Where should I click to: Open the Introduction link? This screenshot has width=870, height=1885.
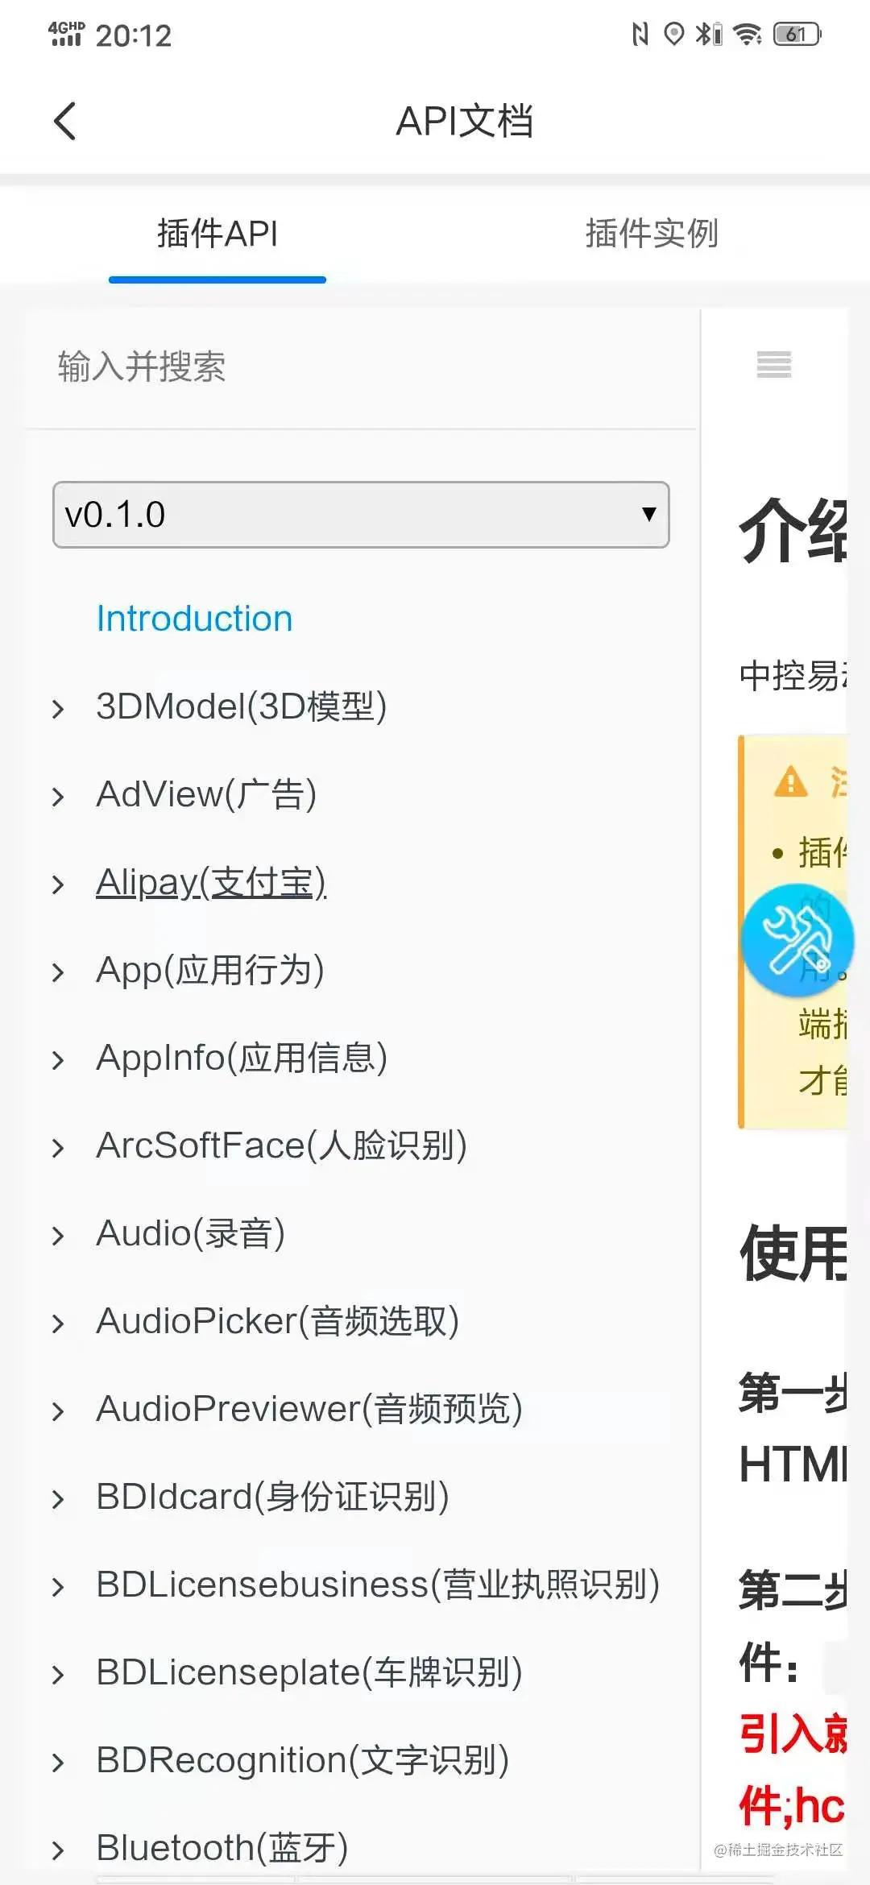click(194, 619)
